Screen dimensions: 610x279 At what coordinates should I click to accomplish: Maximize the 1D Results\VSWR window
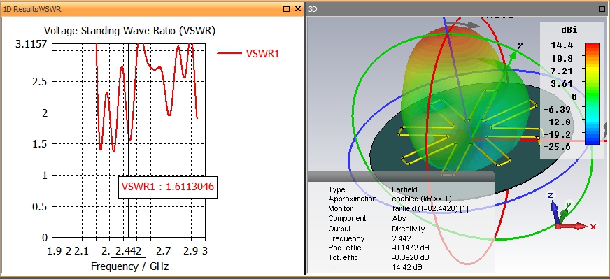[287, 8]
